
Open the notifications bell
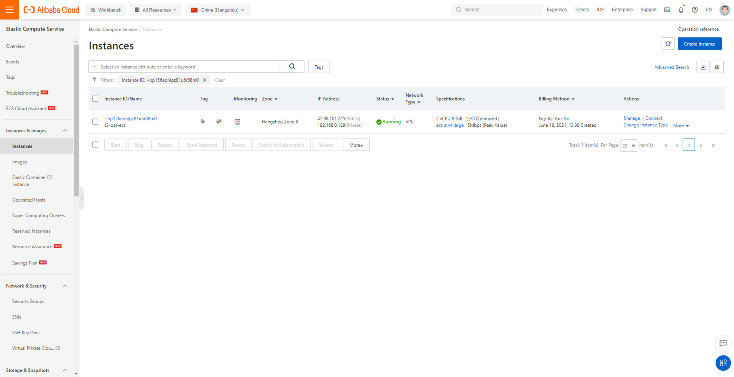click(x=681, y=10)
